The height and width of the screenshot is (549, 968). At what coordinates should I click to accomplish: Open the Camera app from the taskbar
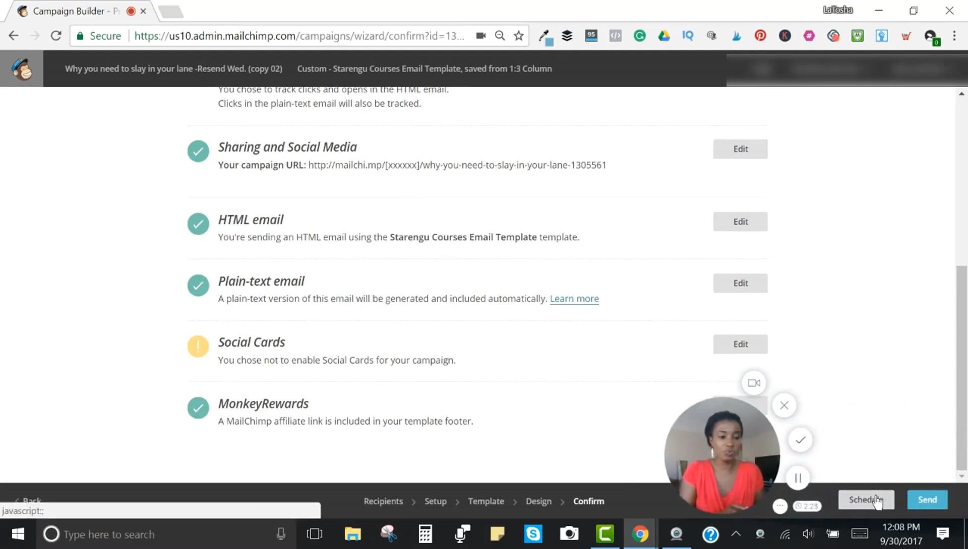pyautogui.click(x=569, y=534)
